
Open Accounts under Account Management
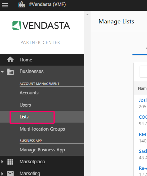[x=29, y=93]
